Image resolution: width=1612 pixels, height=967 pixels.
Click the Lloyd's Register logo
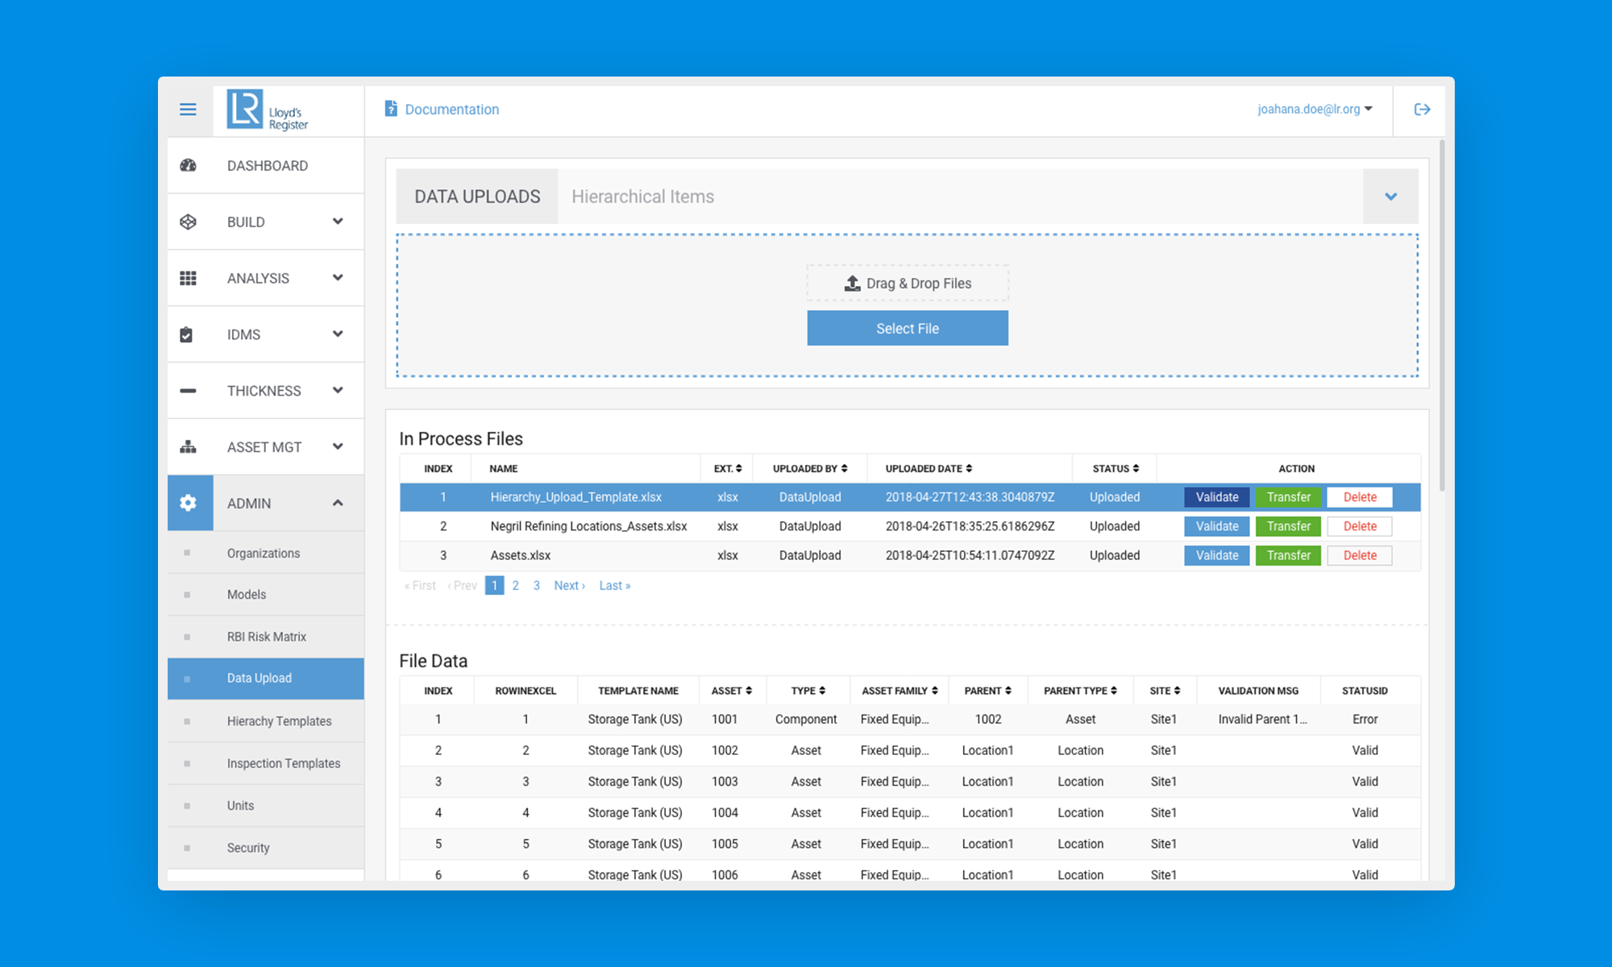point(268,110)
